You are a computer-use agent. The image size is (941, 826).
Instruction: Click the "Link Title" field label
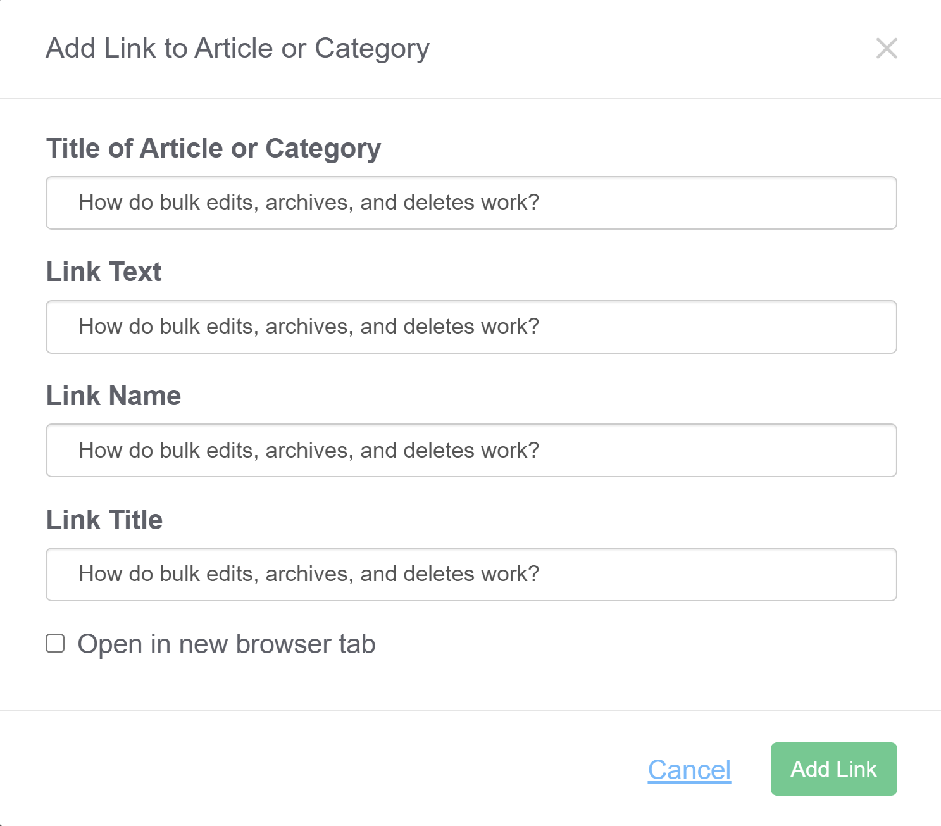(x=104, y=520)
